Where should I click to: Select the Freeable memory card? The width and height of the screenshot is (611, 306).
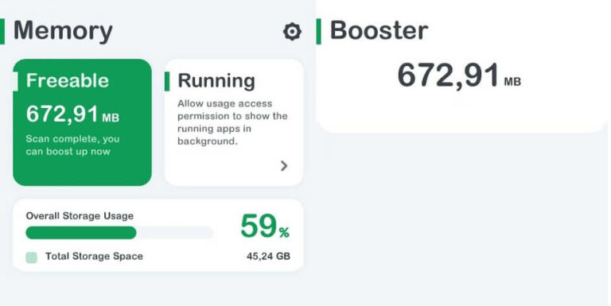[82, 122]
